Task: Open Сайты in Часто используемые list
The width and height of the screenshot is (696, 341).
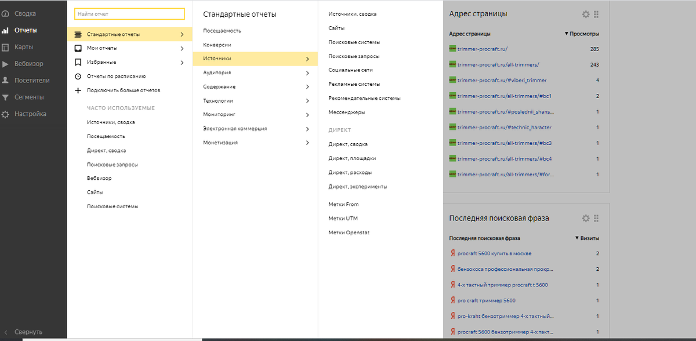Action: [x=95, y=192]
